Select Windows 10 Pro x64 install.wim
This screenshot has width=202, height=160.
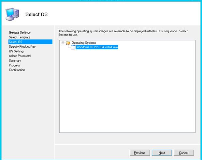[97, 47]
